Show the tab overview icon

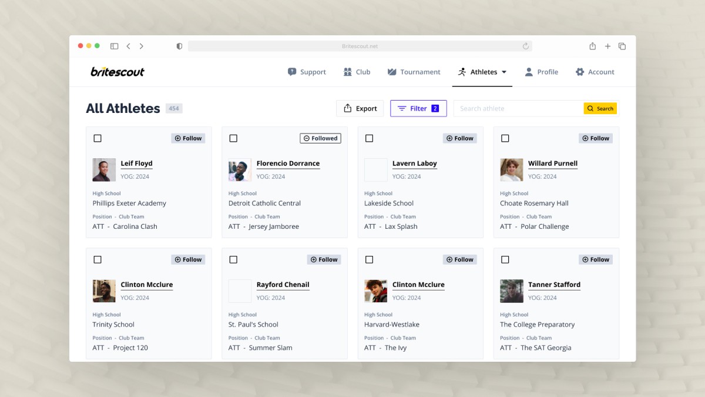tap(622, 46)
